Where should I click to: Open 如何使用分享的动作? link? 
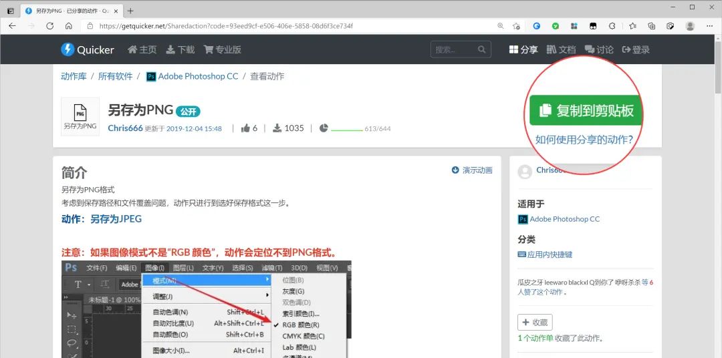pos(584,140)
